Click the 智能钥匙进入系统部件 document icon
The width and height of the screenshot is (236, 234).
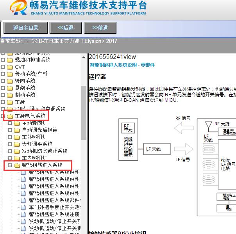coord(23,200)
